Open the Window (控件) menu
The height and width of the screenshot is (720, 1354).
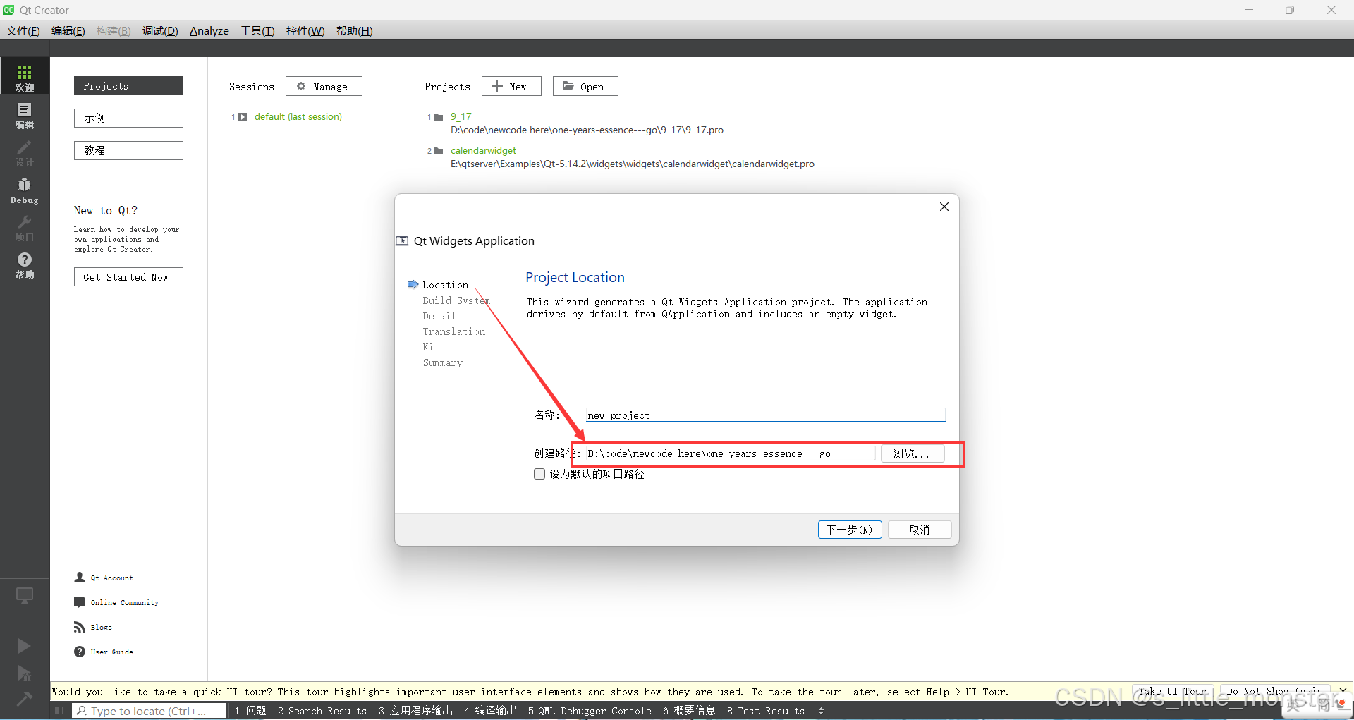click(x=305, y=30)
